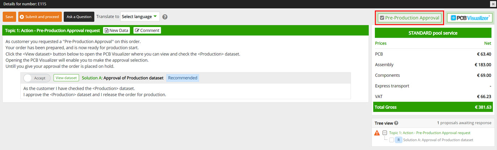Select Topic 1 in the tree view
Screen dimensions: 497x150
click(430, 133)
